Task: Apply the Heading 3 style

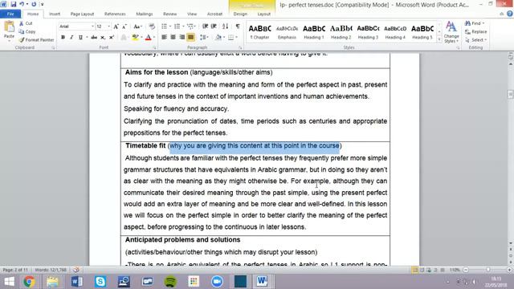Action: coord(368,32)
